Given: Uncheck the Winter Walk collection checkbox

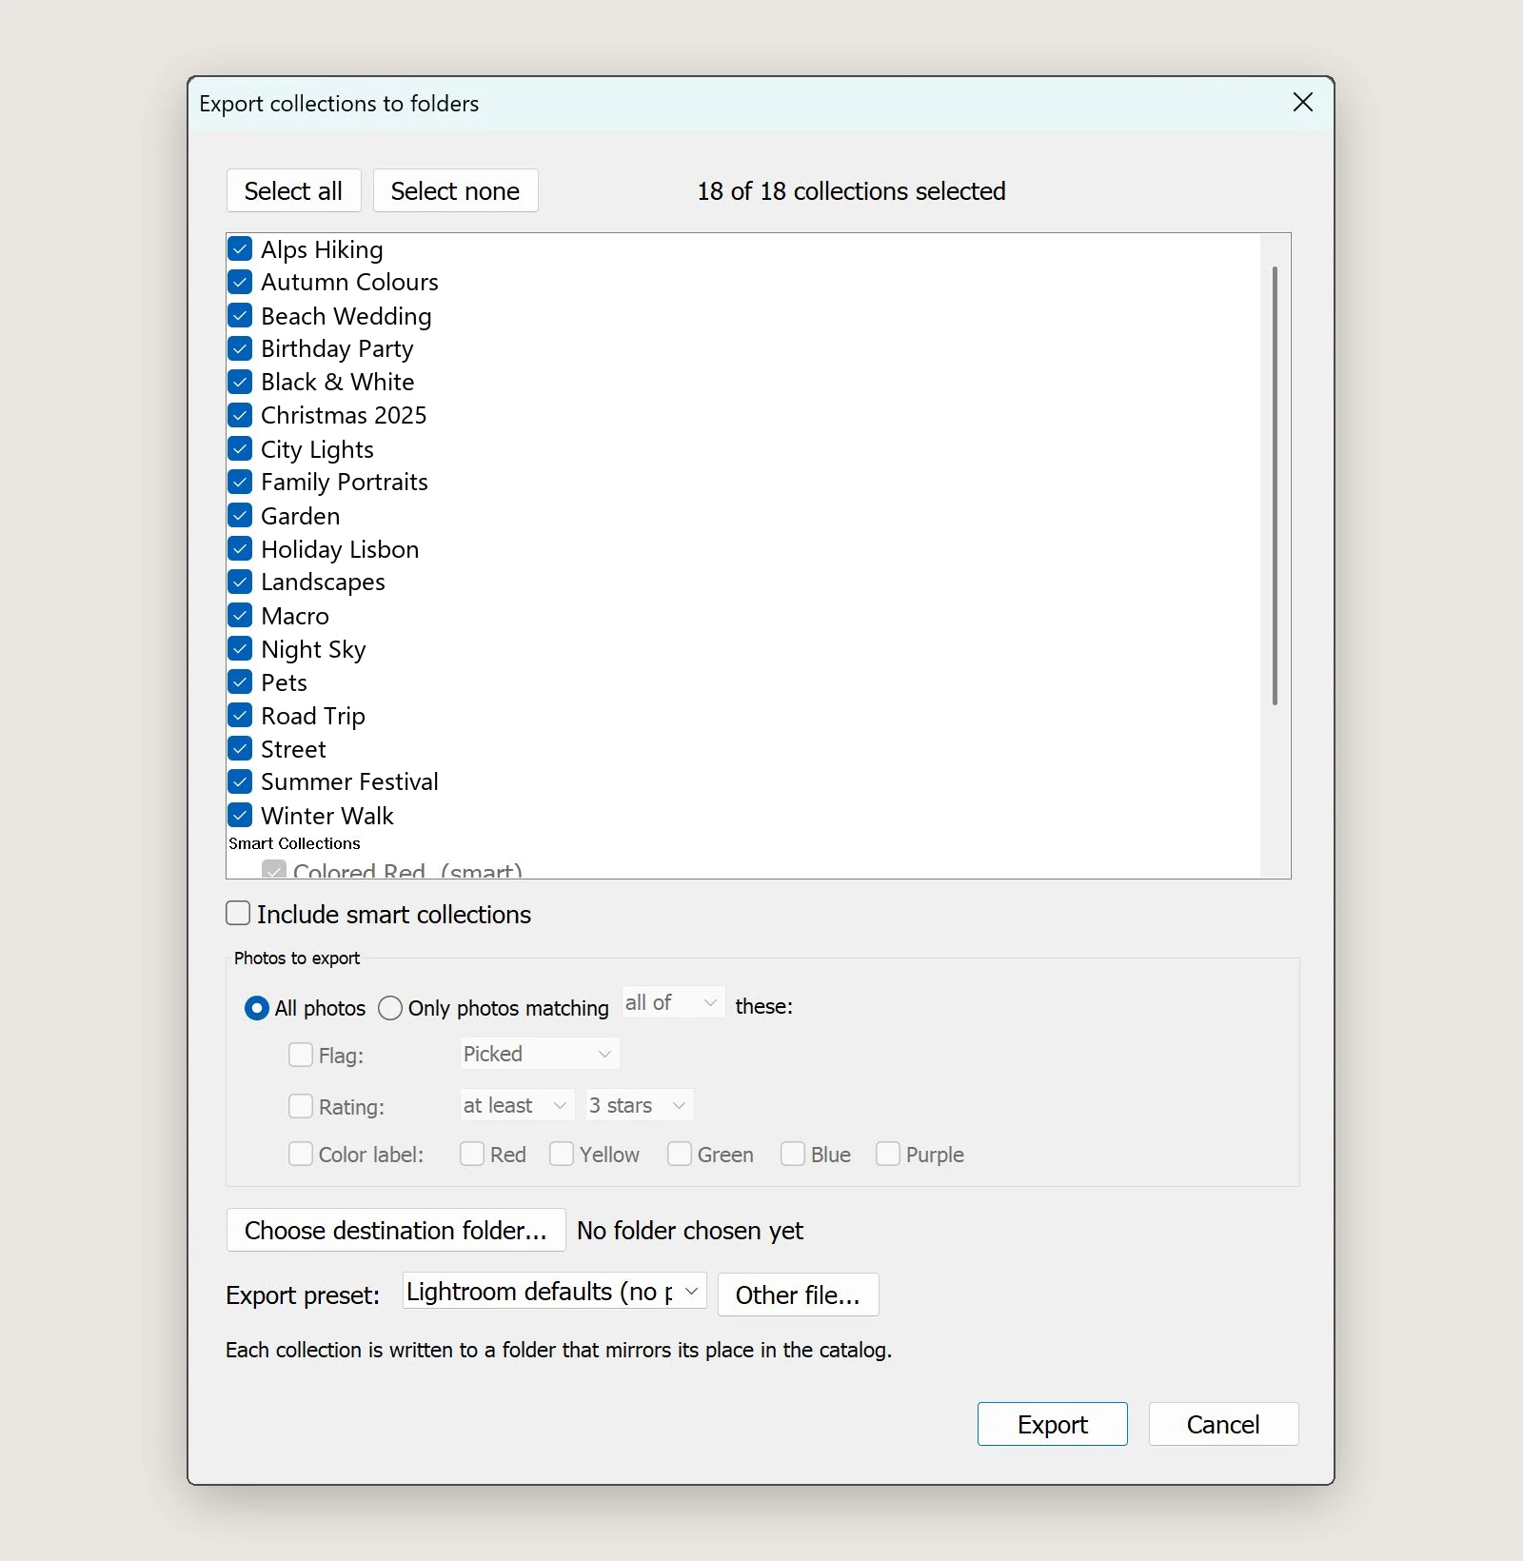Looking at the screenshot, I should 240,816.
